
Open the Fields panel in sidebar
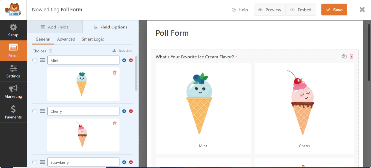point(13,51)
